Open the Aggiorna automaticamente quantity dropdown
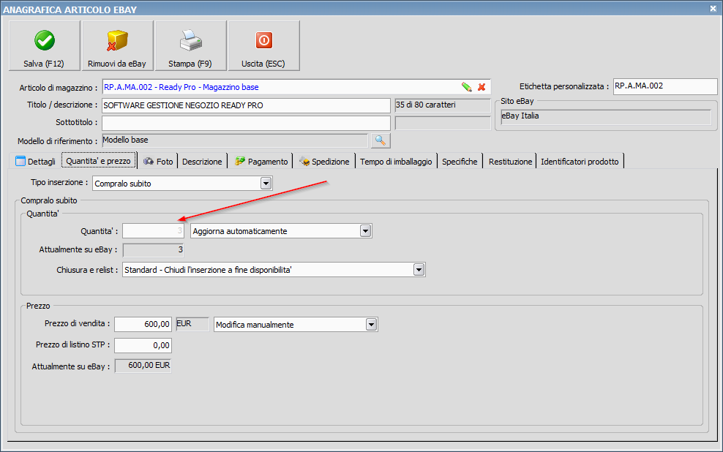Image resolution: width=723 pixels, height=452 pixels. click(x=366, y=231)
